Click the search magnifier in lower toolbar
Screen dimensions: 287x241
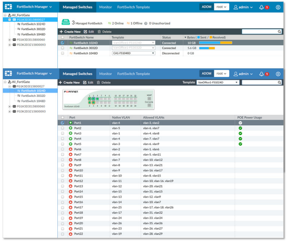[279, 83]
